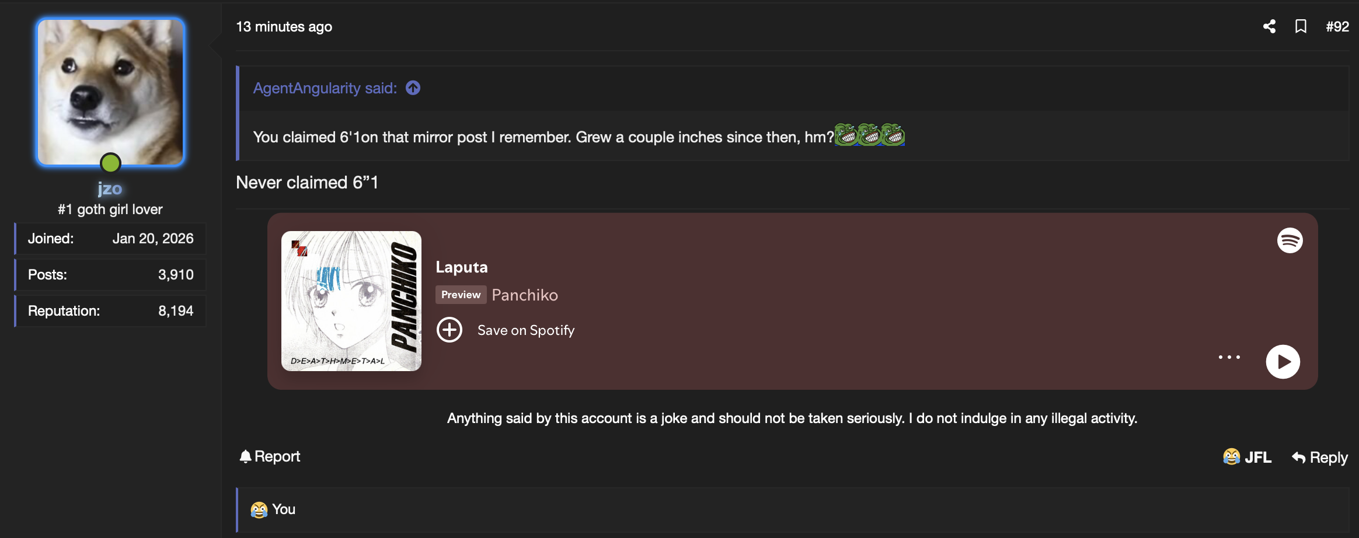Reply to jzo's post
1359x538 pixels.
pos(1320,457)
